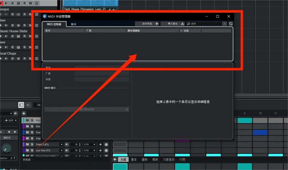Open channel settings on Classic House Stabs track

(x=12, y=36)
